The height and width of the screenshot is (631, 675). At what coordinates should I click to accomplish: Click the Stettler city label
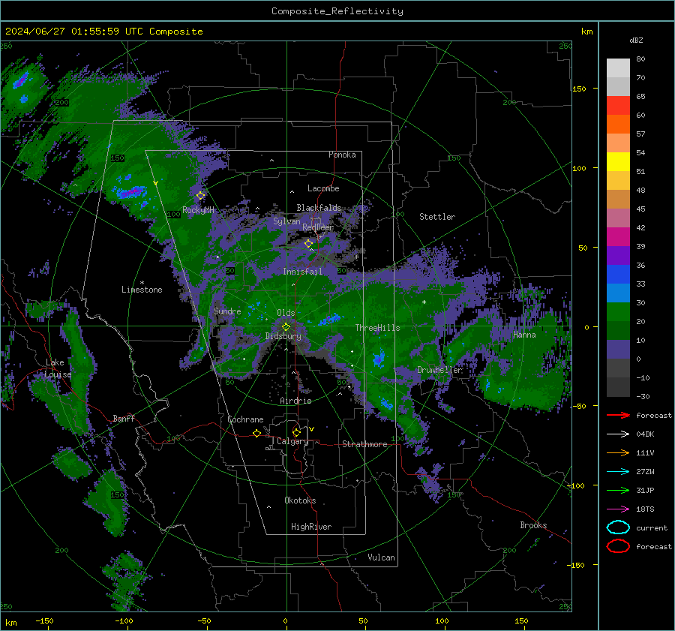[437, 217]
